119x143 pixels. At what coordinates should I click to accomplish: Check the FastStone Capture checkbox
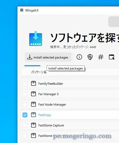click(25, 125)
